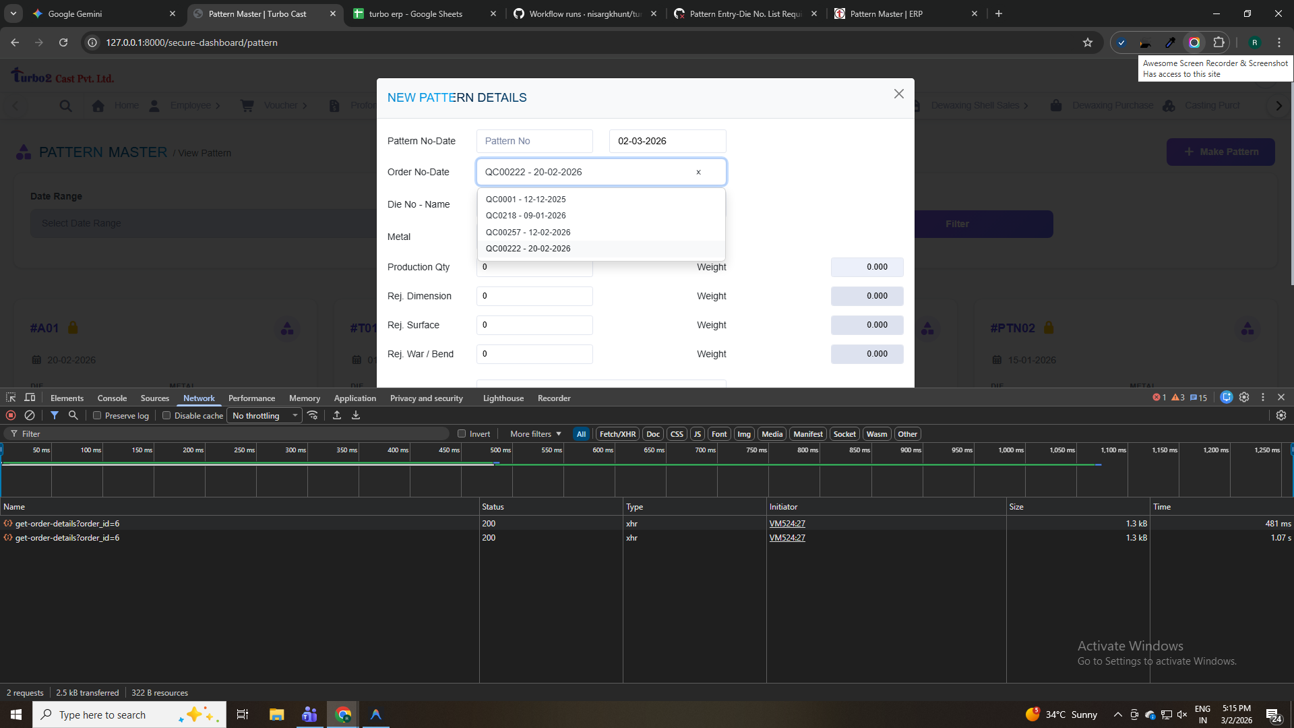The image size is (1294, 728).
Task: Bookmark this page with star icon
Action: [1087, 42]
